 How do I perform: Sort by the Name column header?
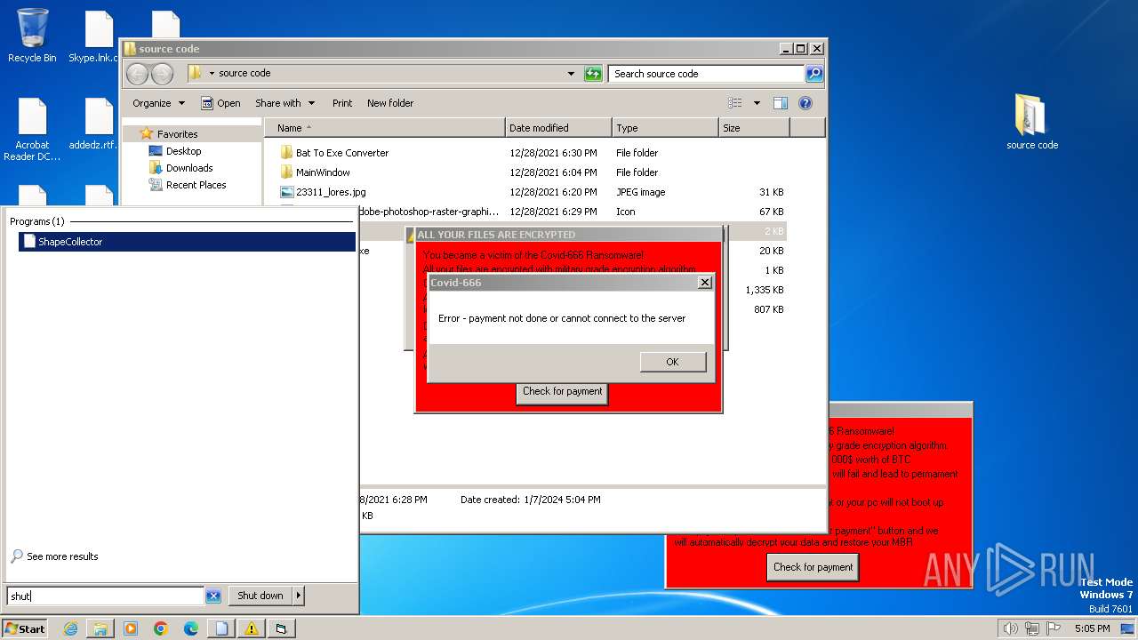pyautogui.click(x=385, y=128)
